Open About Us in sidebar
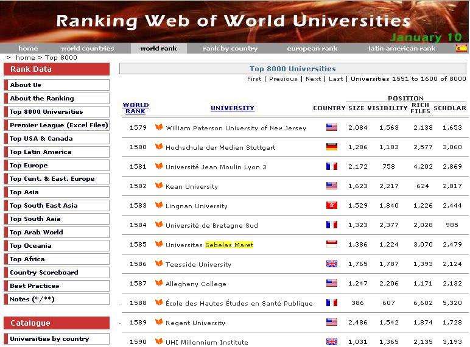Viewport: 470px width, 347px height. click(x=57, y=85)
